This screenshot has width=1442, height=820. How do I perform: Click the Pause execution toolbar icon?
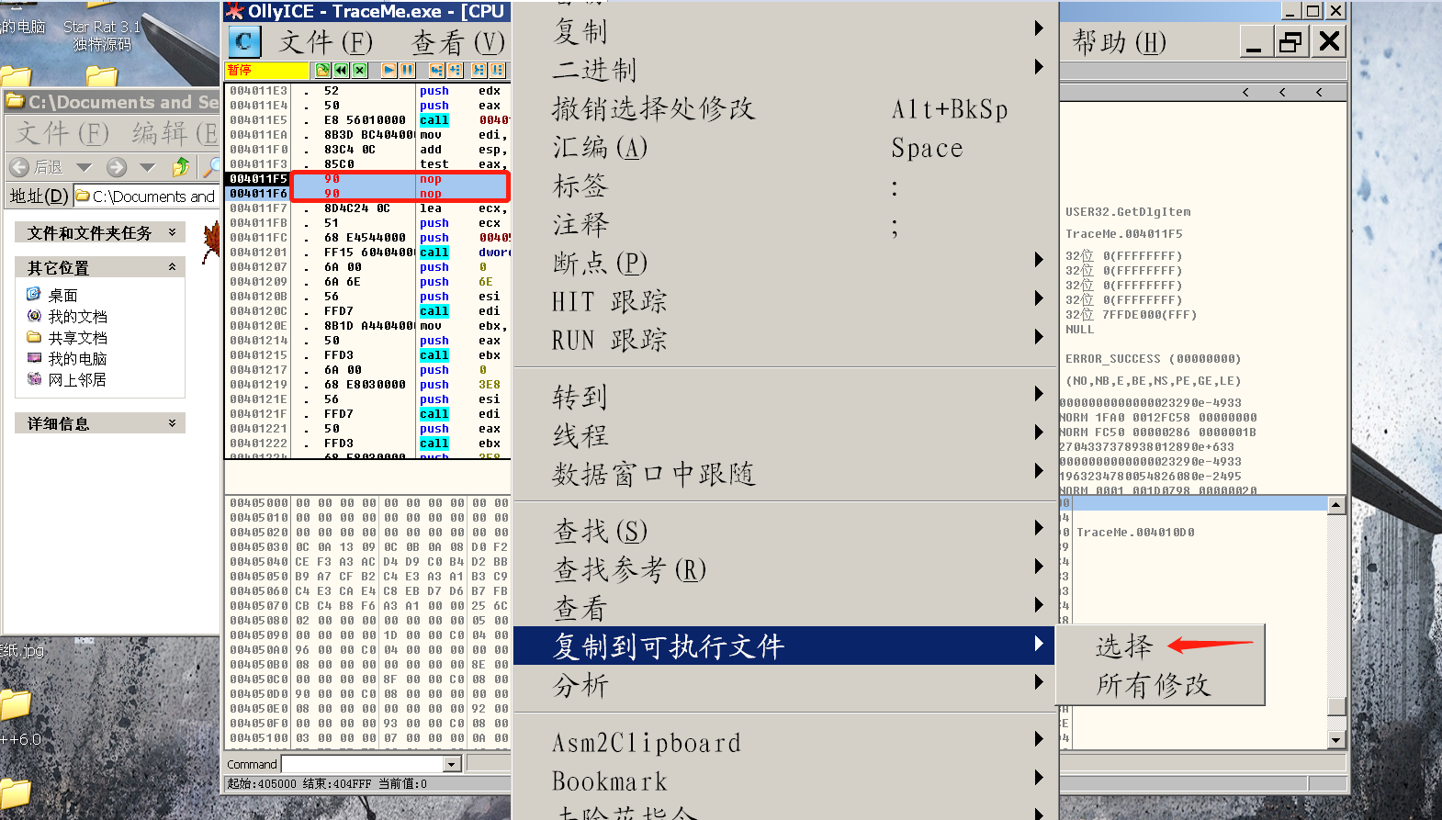(408, 70)
